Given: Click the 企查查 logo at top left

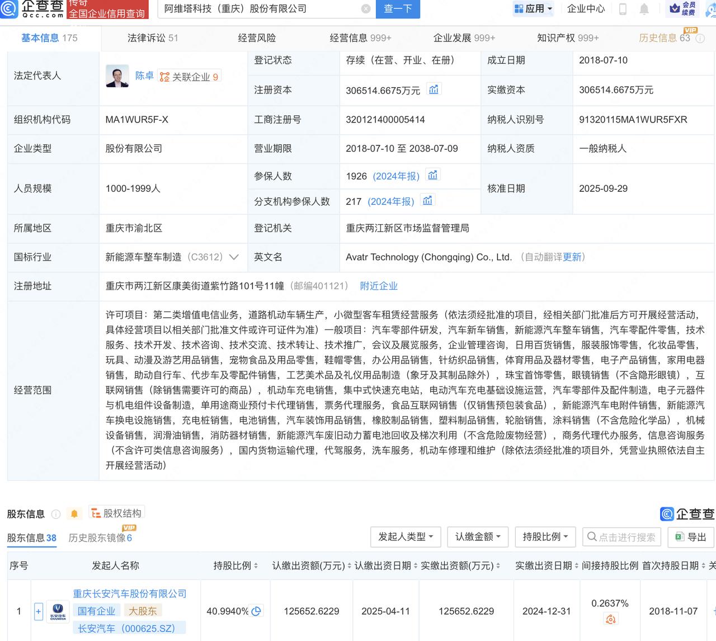Looking at the screenshot, I should point(33,8).
